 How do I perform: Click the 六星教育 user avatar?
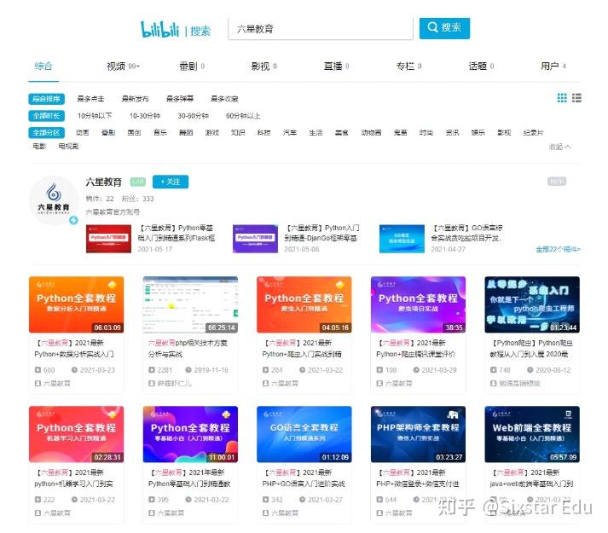[54, 200]
